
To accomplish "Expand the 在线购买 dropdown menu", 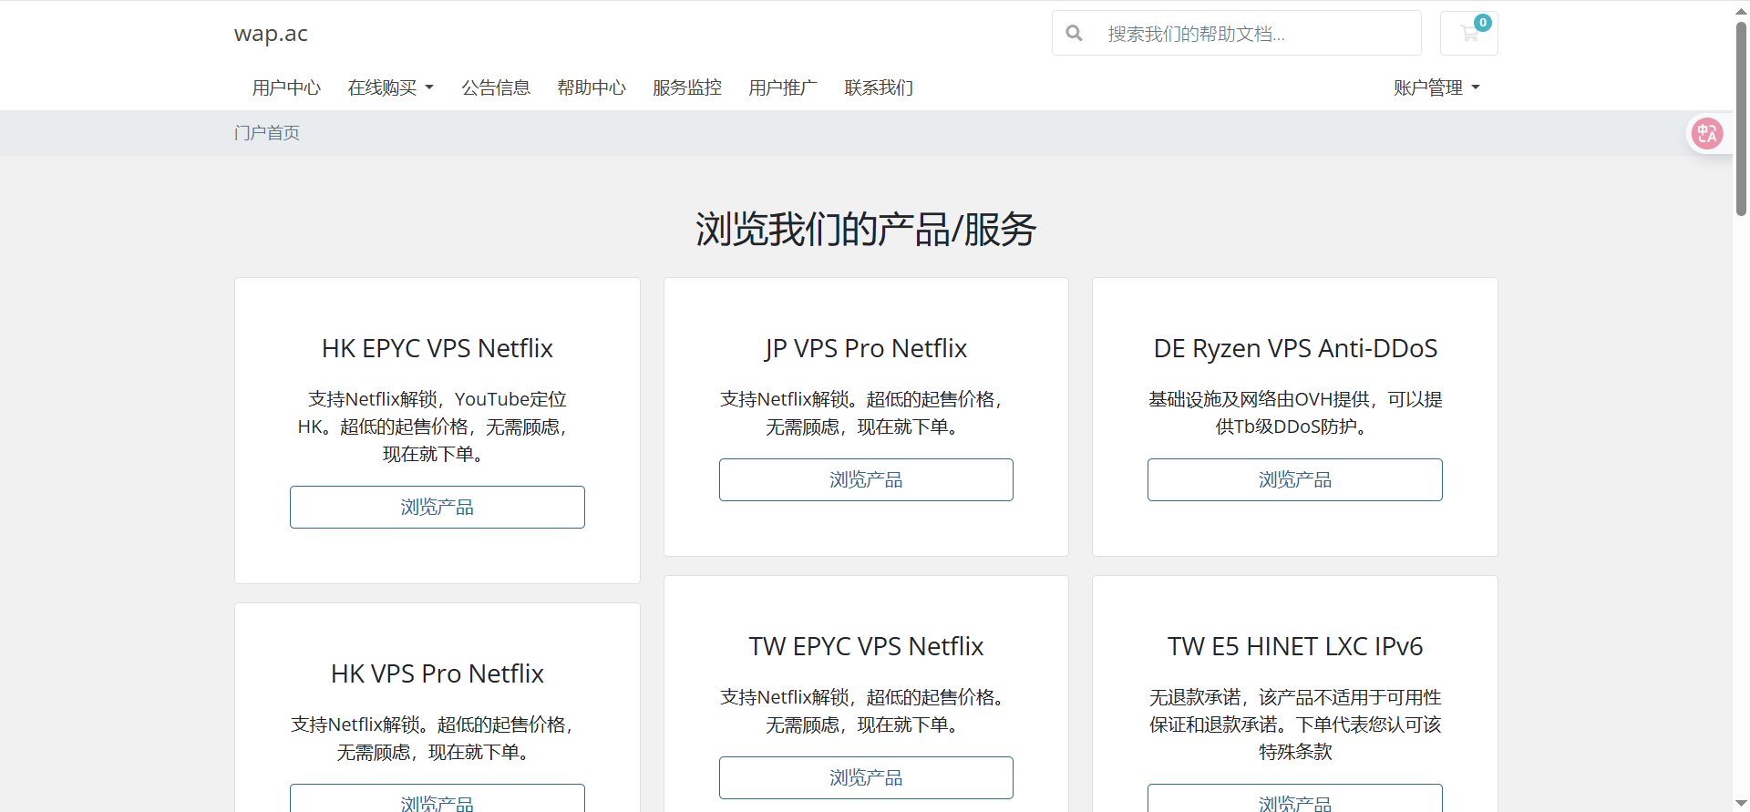I will pos(390,87).
